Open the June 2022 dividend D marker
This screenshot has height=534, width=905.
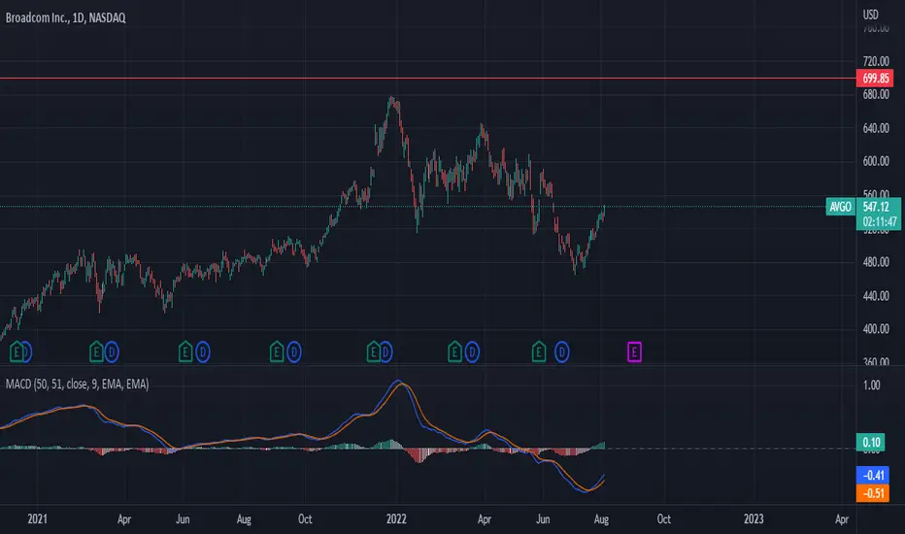(561, 351)
